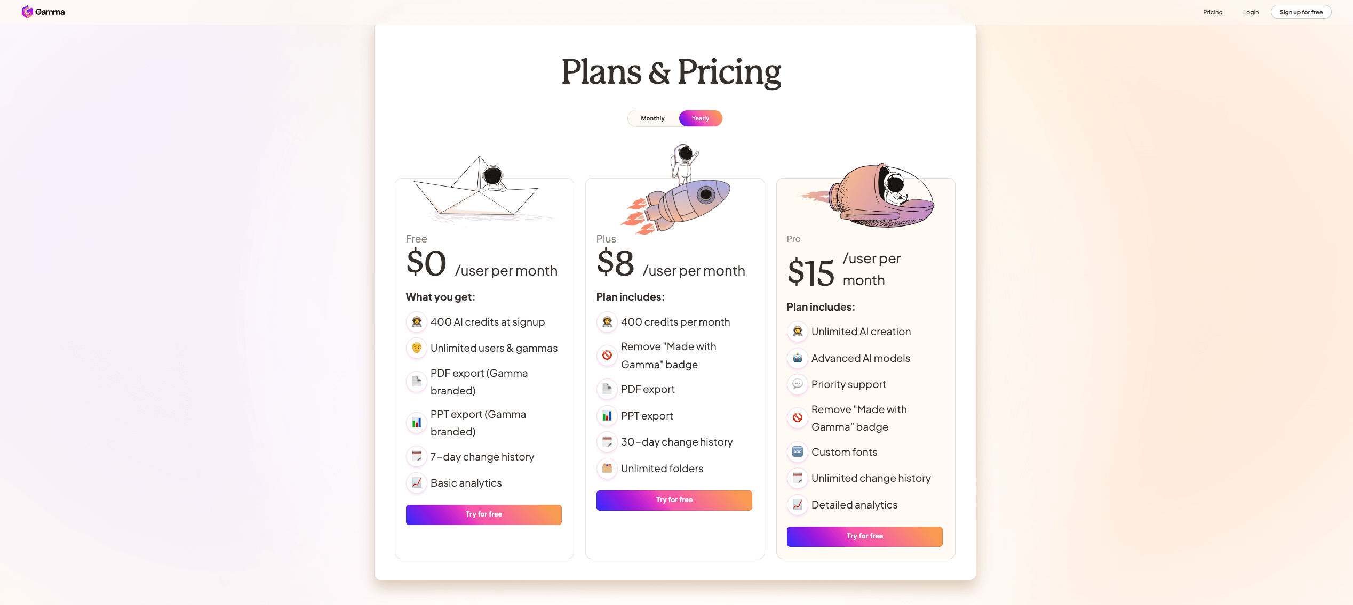
Task: Click the folder icon beside Unlimited folders
Action: pyautogui.click(x=607, y=469)
